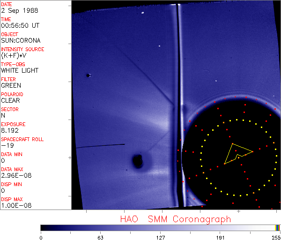Click the dark end of the color bar at 0
The image size is (281, 240).
coord(42,227)
